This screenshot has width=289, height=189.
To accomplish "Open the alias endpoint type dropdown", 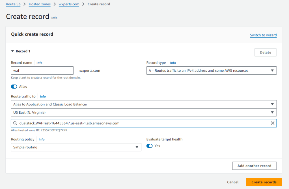I will [144, 104].
